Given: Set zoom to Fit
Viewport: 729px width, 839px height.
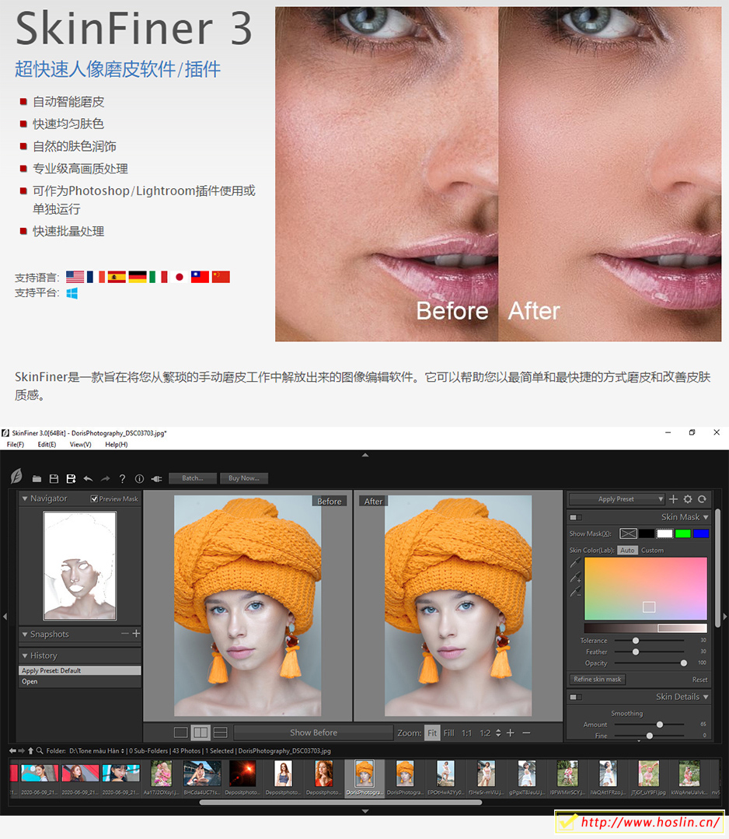Looking at the screenshot, I should click(x=432, y=732).
